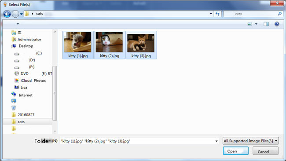Select Desktop in the navigation pane

coord(22,46)
